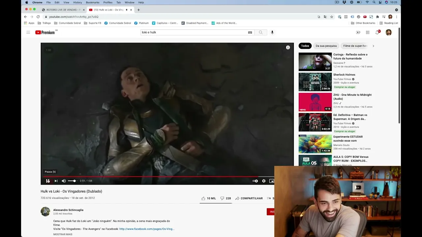This screenshot has width=422, height=237.
Task: Open the View menu in menu bar
Action: pos(66,2)
